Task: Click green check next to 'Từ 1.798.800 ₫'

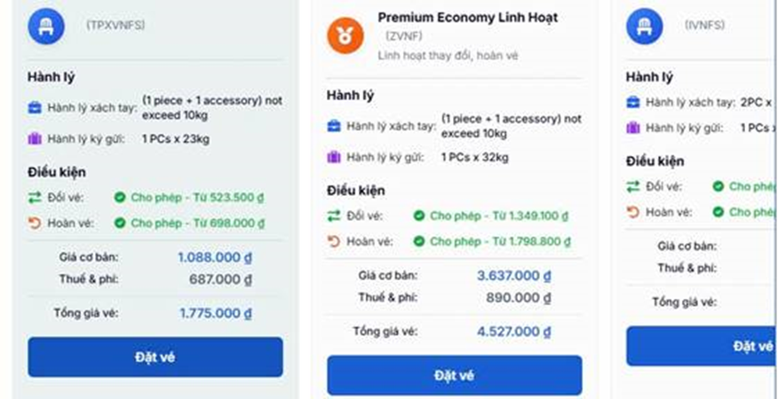Action: [418, 241]
